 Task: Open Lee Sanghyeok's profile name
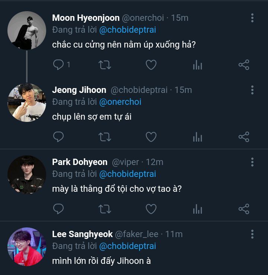coord(82,234)
